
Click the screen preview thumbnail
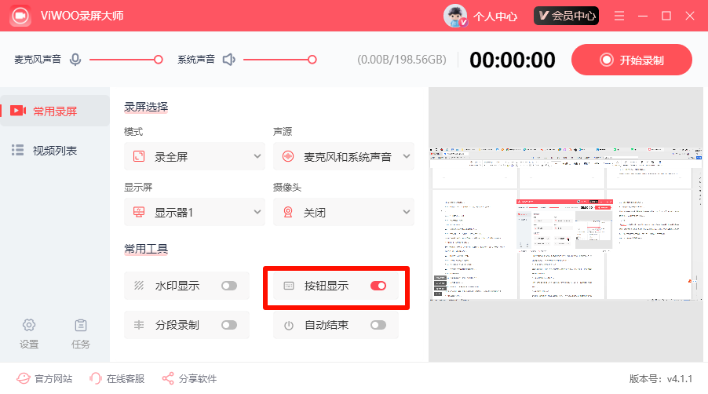(566, 224)
